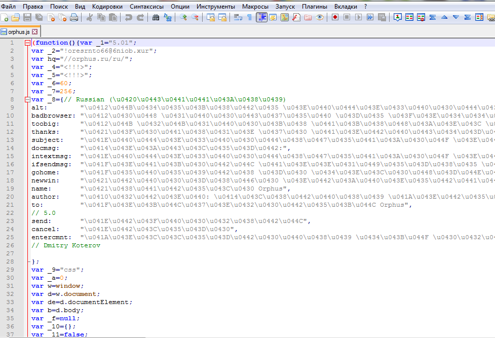Click the Zoom in magnifier icon
495x338 pixels.
[183, 18]
